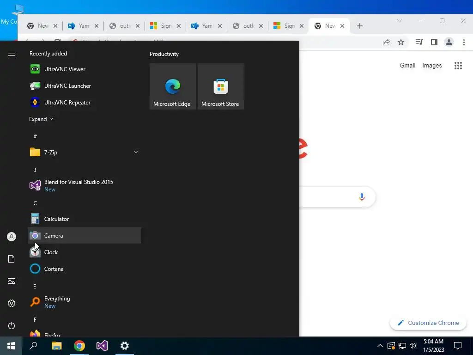This screenshot has width=473, height=355.
Task: Toggle Chrome side panel
Action: click(434, 42)
